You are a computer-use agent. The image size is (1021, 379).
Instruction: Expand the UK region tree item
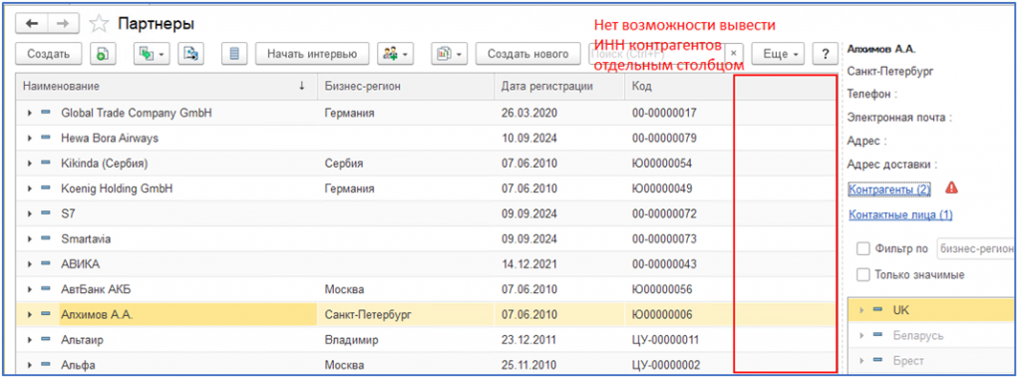[x=862, y=310]
